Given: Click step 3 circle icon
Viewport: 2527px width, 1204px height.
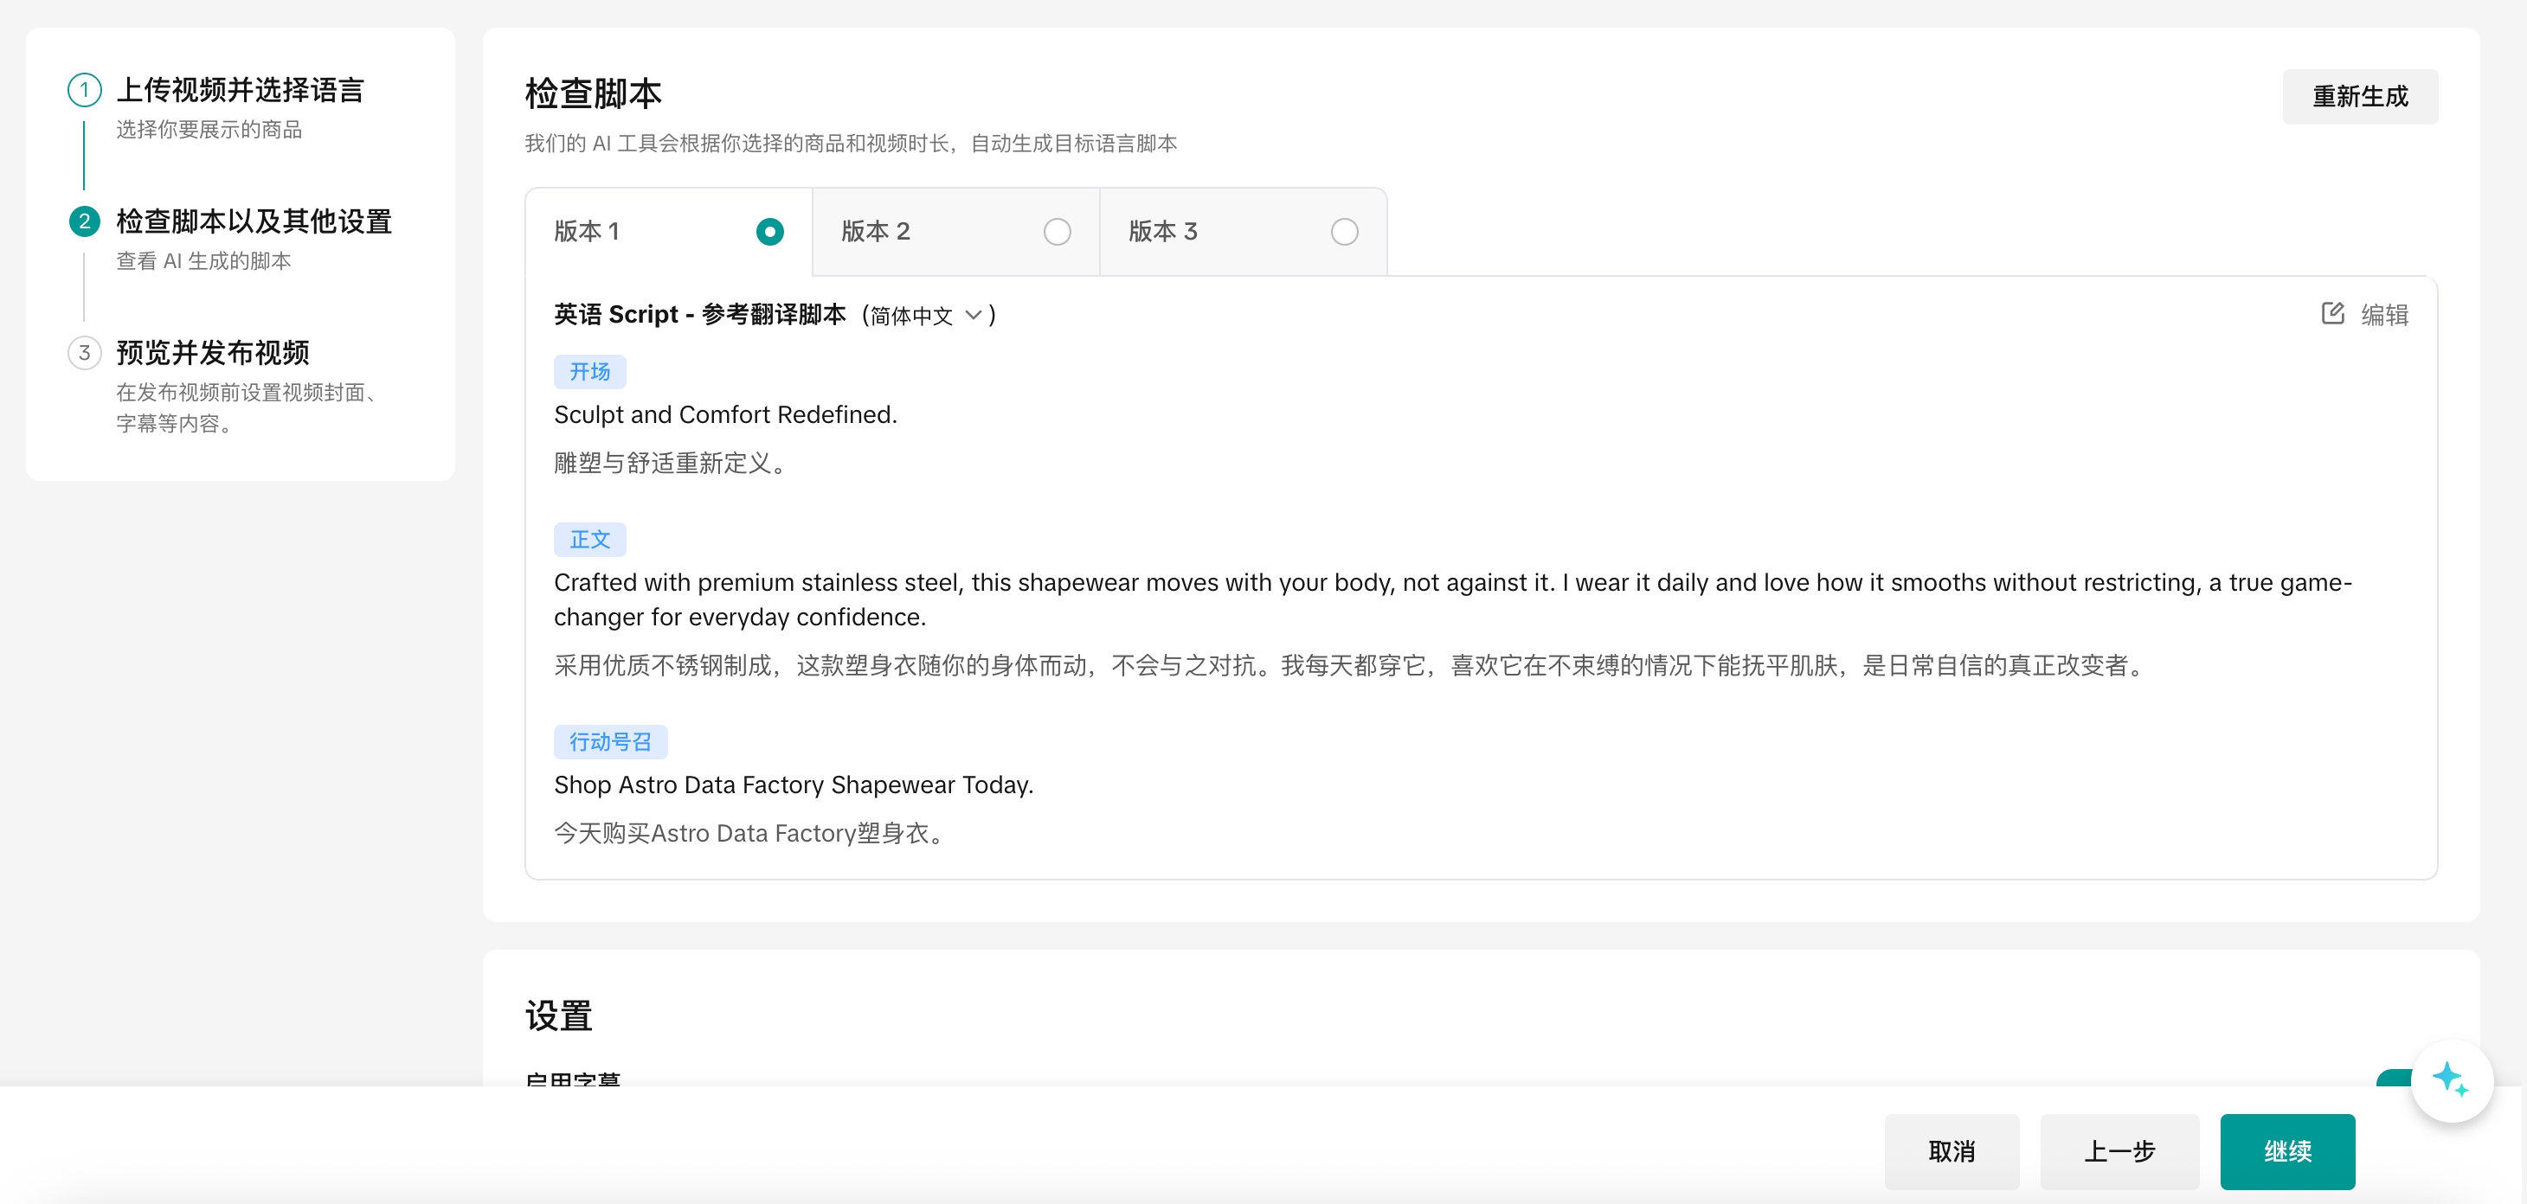Looking at the screenshot, I should 84,353.
